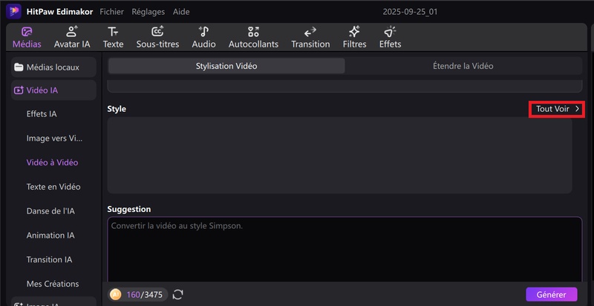Open the Effets panel

[x=390, y=37]
